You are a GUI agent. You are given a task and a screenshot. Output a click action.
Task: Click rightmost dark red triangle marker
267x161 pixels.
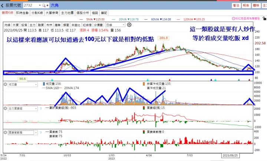coord(249,80)
